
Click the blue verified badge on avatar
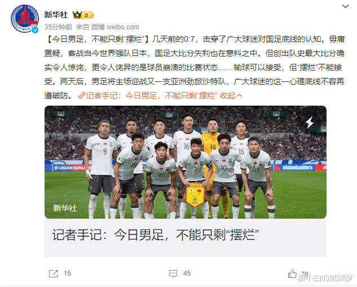tap(35, 30)
